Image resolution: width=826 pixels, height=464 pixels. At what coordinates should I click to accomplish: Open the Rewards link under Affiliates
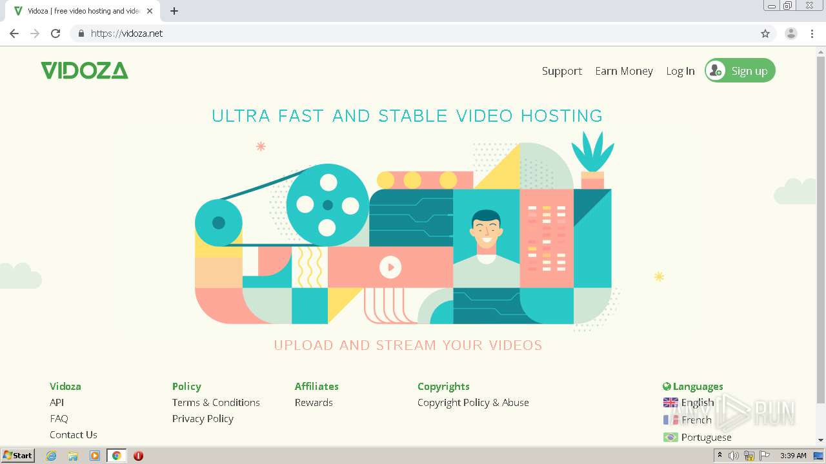tap(314, 402)
